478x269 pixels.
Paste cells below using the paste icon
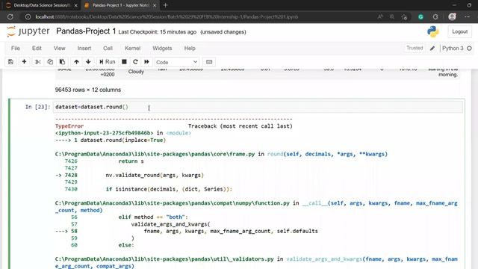click(x=62, y=62)
